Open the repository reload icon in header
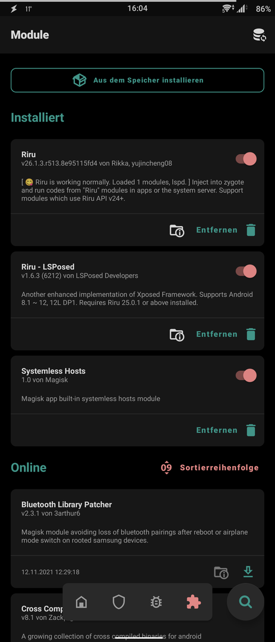The image size is (275, 642). click(x=259, y=35)
